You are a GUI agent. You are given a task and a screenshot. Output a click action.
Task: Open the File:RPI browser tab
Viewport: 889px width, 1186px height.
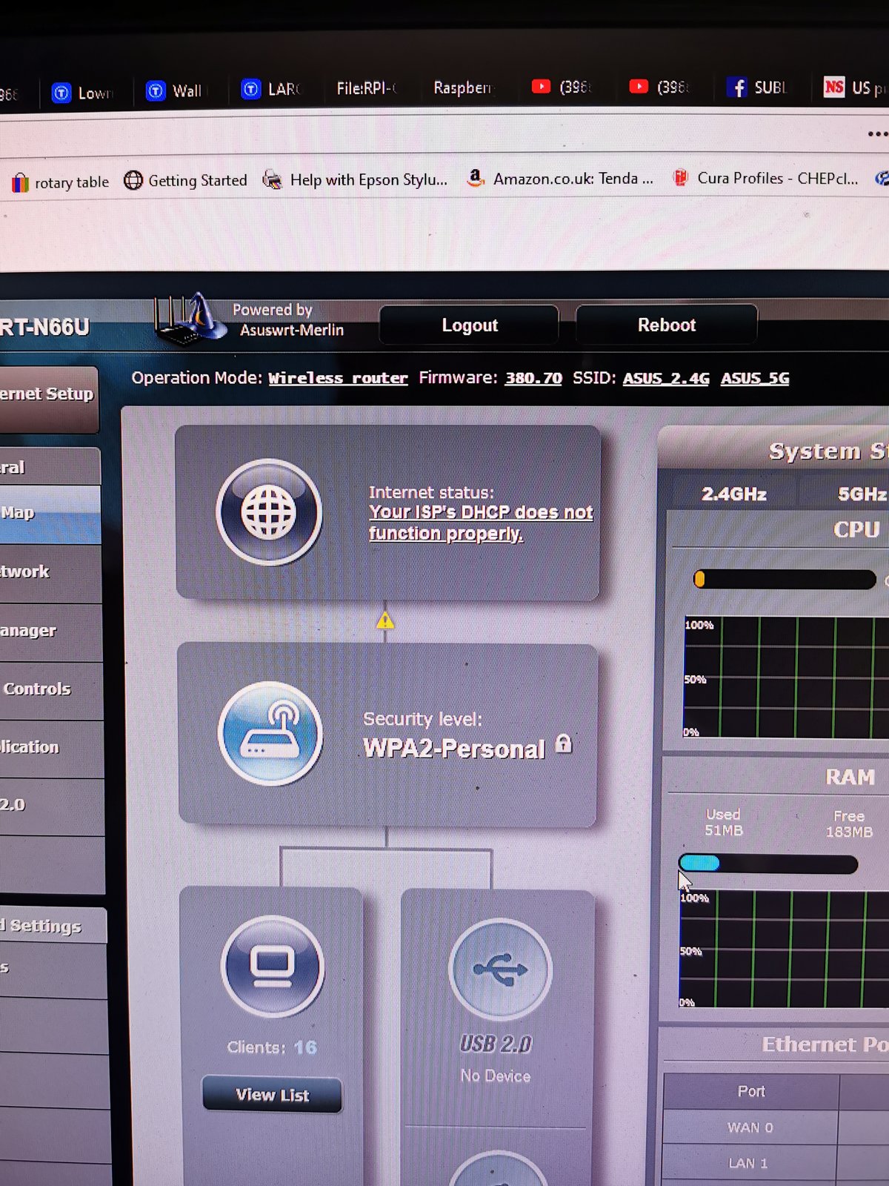(367, 88)
